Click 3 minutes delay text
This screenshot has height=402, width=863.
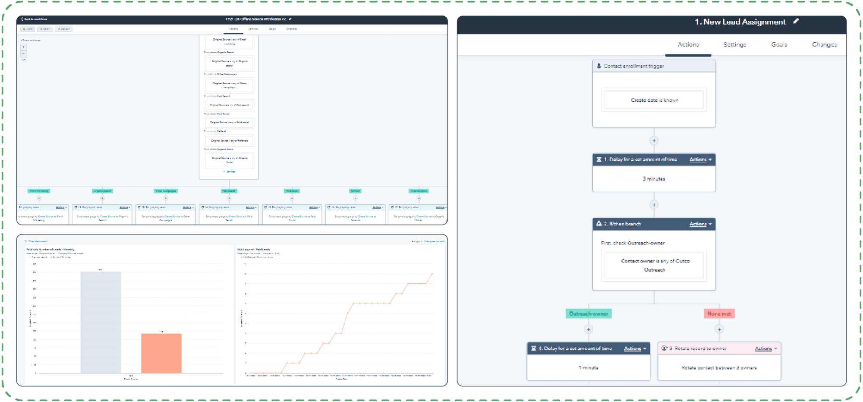tap(654, 179)
